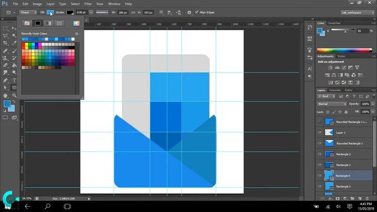Viewport: 377px width, 212px height.
Task: Choose Pattern fill type in popup
Action: pos(59,23)
